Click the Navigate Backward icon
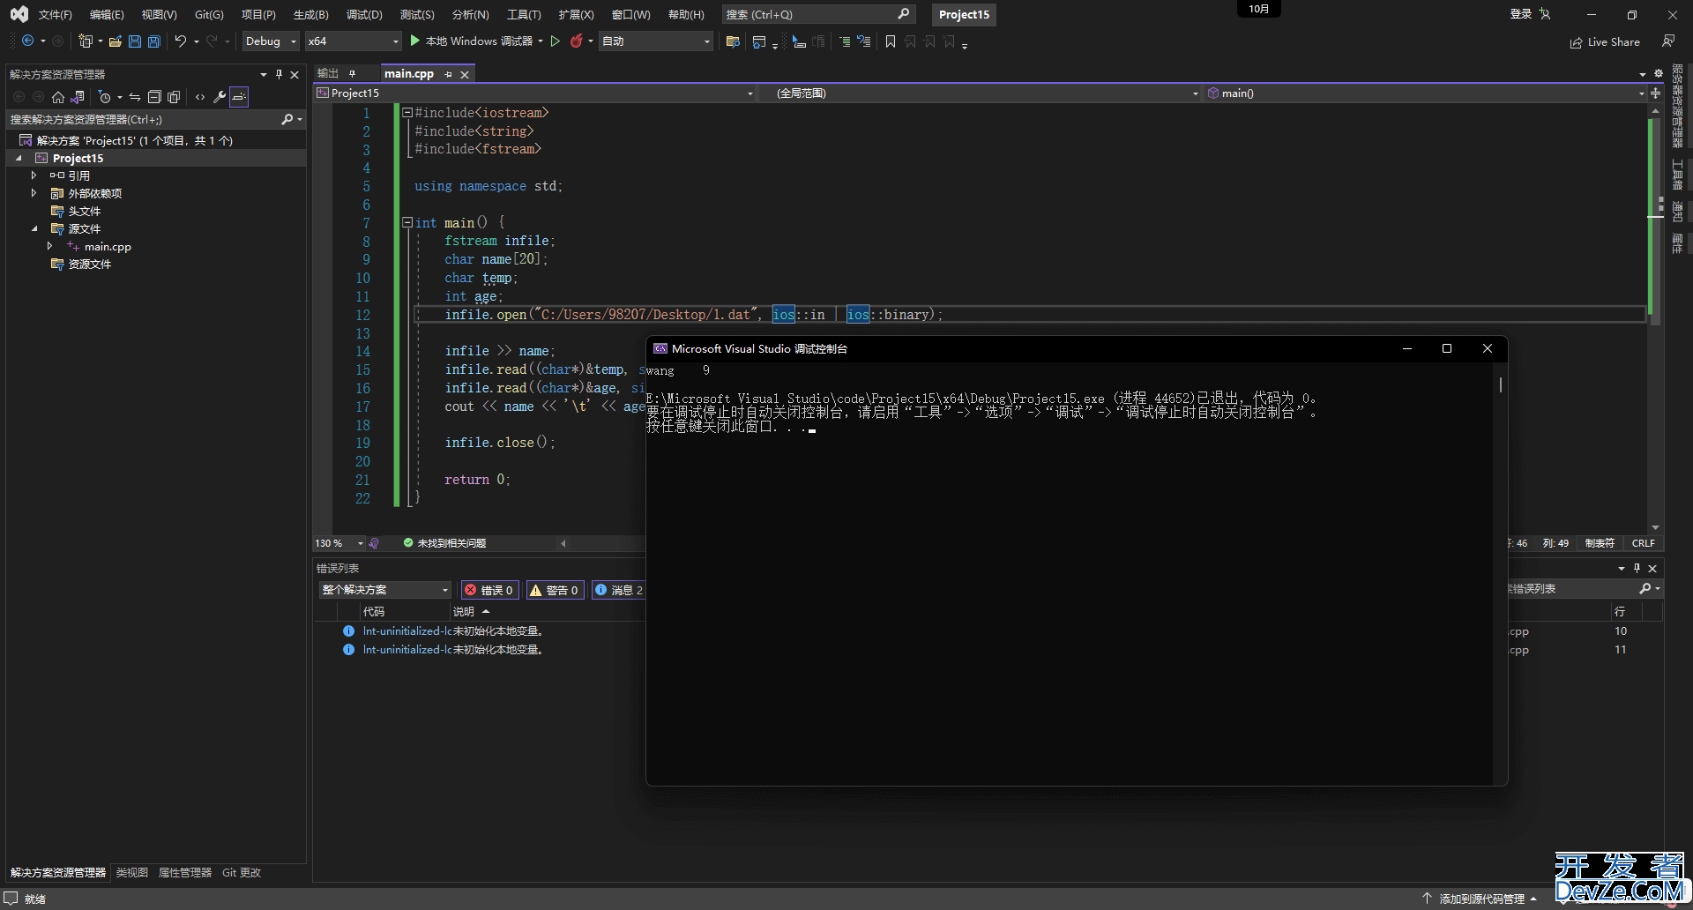 [28, 41]
